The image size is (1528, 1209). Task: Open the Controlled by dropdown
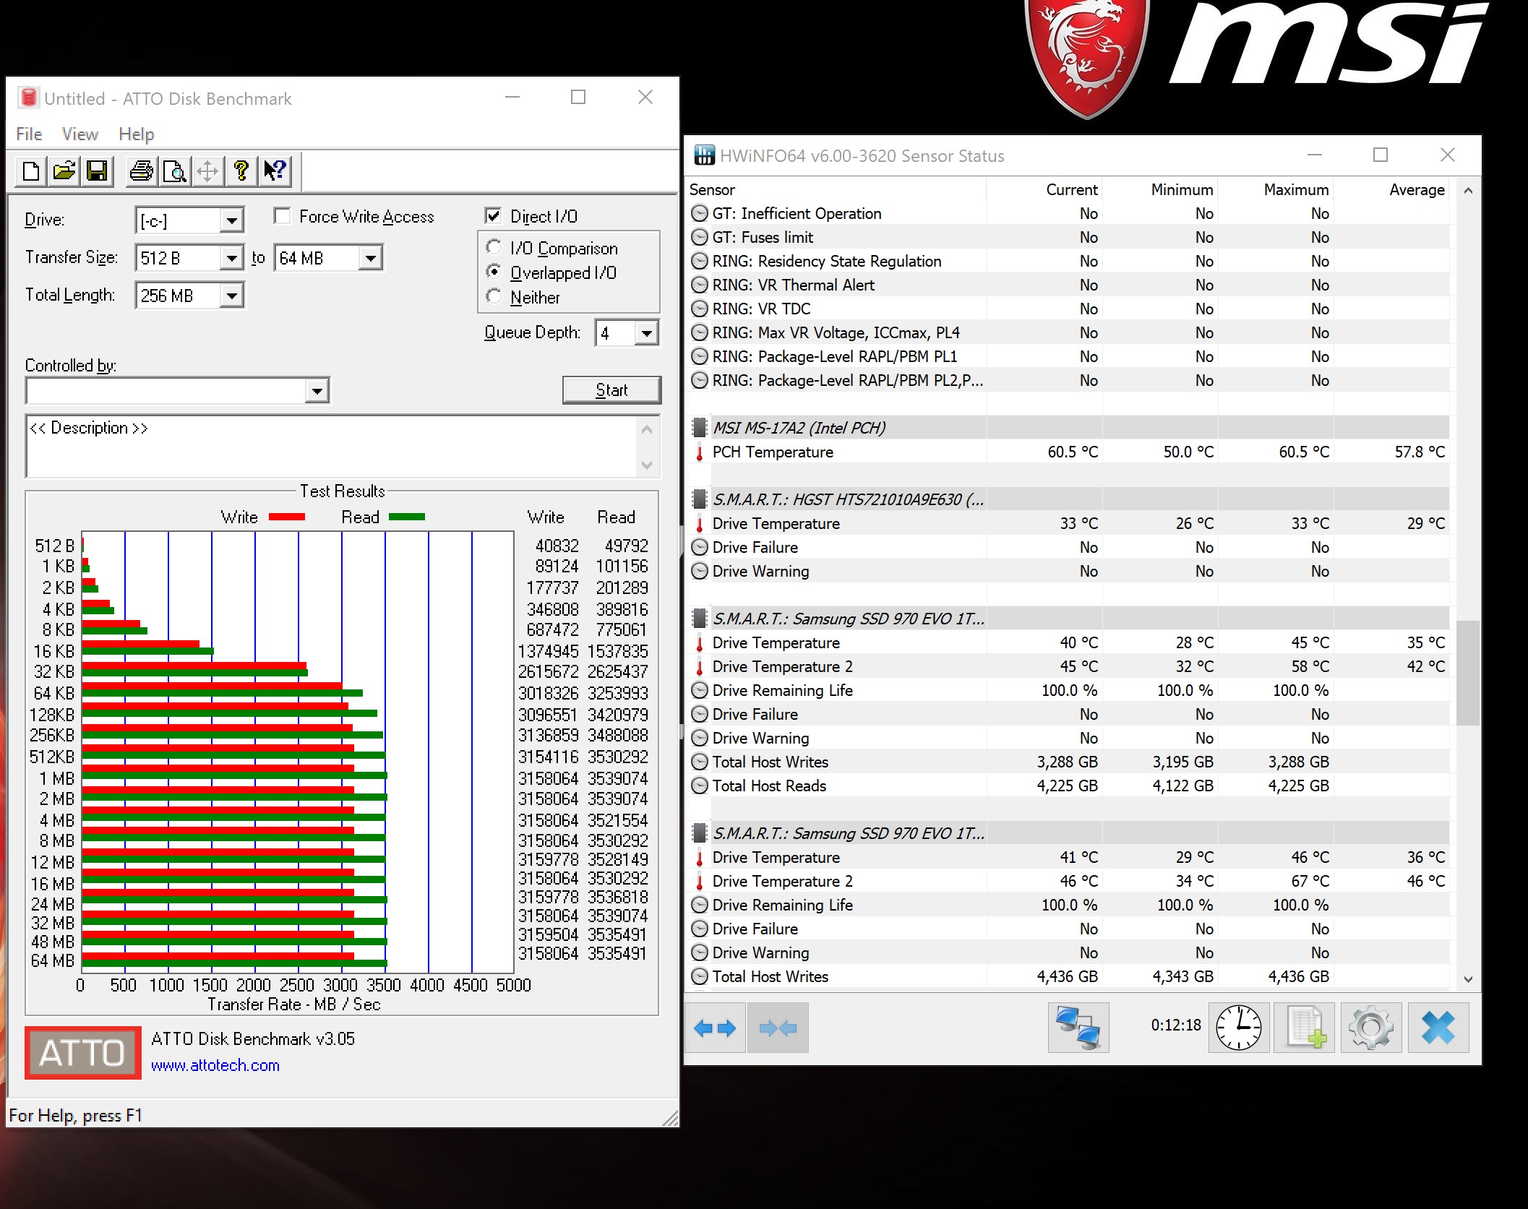tap(317, 391)
